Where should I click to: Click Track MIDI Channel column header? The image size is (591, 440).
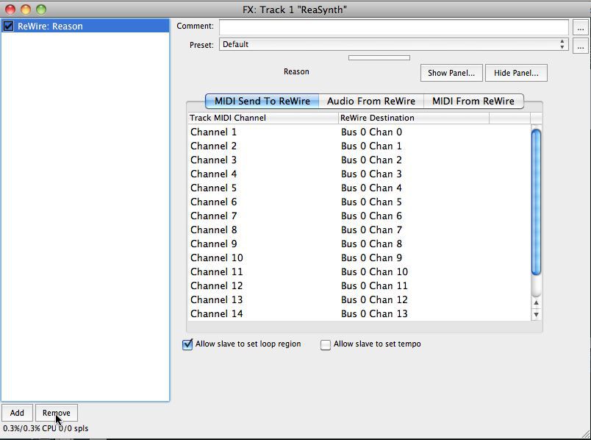tap(263, 118)
